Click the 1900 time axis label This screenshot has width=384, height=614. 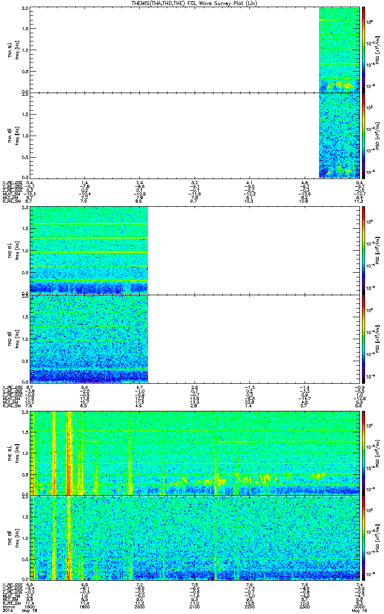(x=84, y=607)
